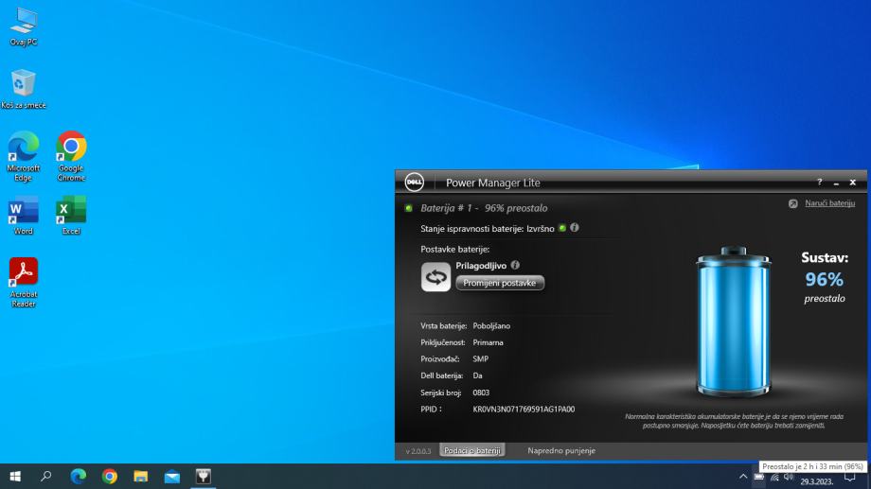Click the battery health info icon
The image size is (871, 489).
click(x=574, y=228)
